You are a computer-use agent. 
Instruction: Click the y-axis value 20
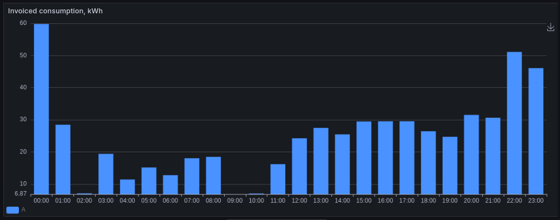click(23, 152)
